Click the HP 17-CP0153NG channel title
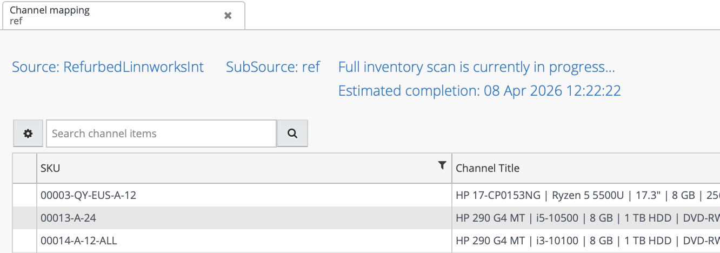720x253 pixels. tap(588, 195)
